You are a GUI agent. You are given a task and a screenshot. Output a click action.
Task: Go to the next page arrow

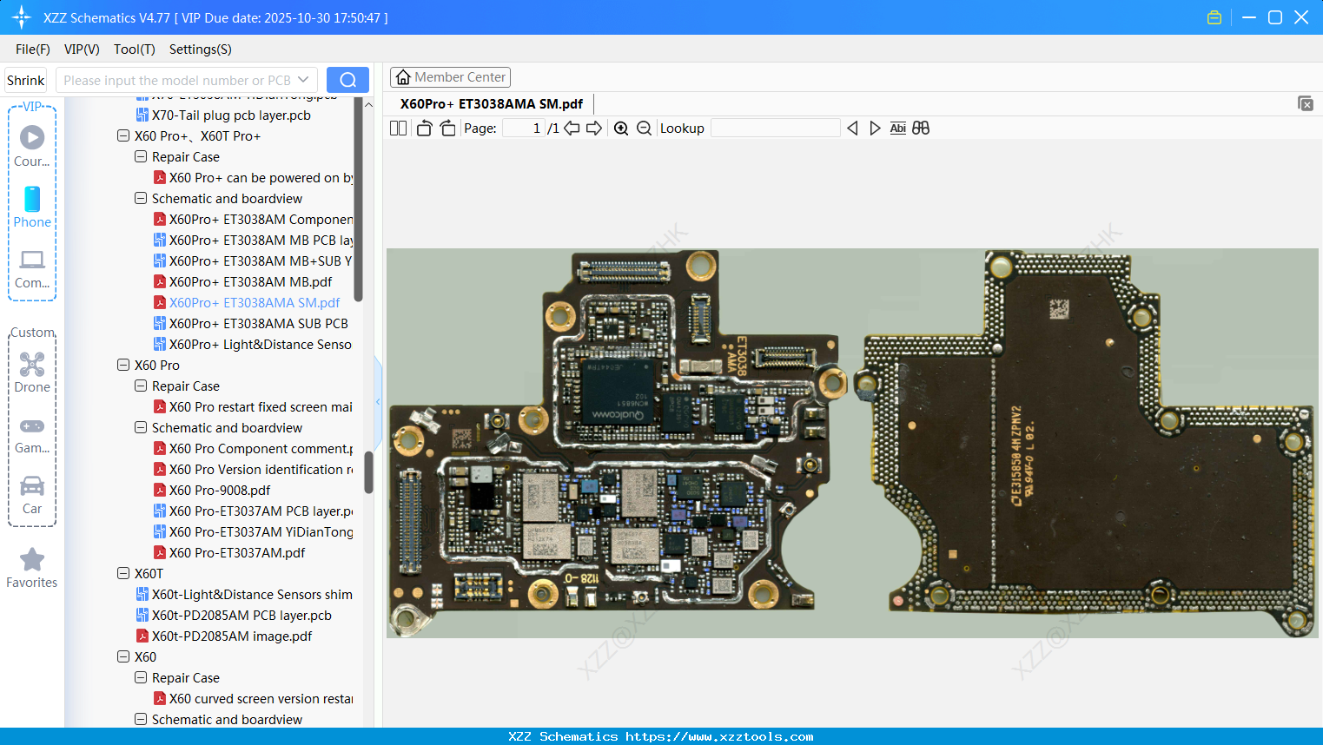[x=594, y=129]
